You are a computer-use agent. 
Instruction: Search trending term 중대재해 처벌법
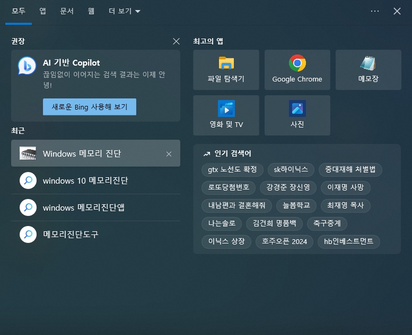pyautogui.click(x=350, y=169)
